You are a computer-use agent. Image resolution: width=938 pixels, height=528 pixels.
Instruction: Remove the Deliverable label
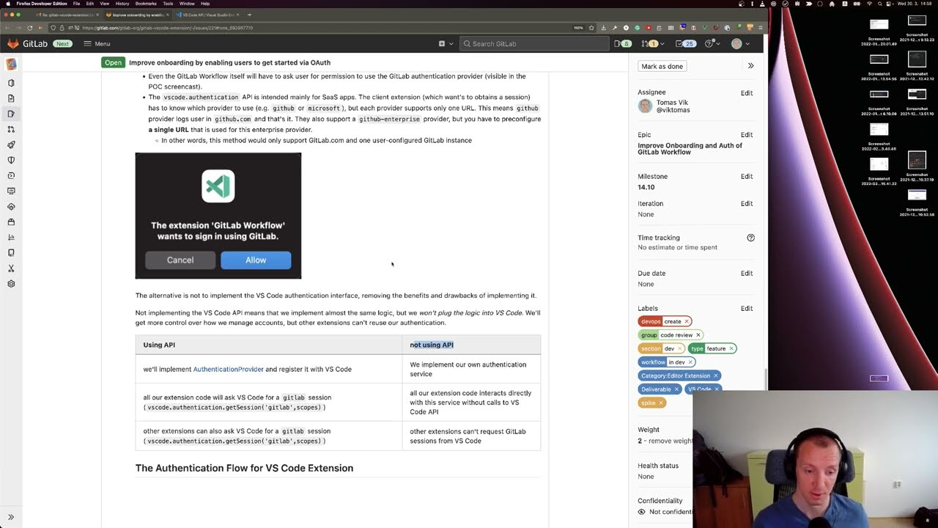[x=676, y=389]
